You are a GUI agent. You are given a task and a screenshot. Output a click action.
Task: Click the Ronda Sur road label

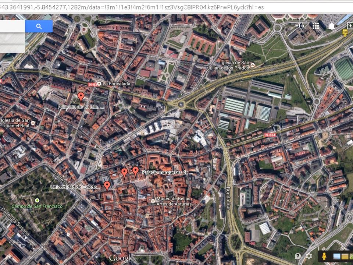coord(228,198)
